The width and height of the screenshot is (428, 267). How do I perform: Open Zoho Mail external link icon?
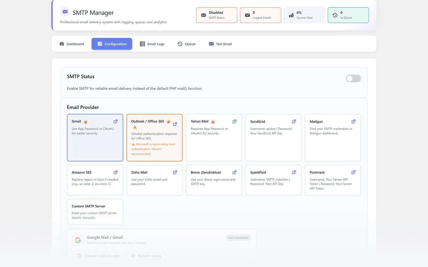[x=175, y=172]
